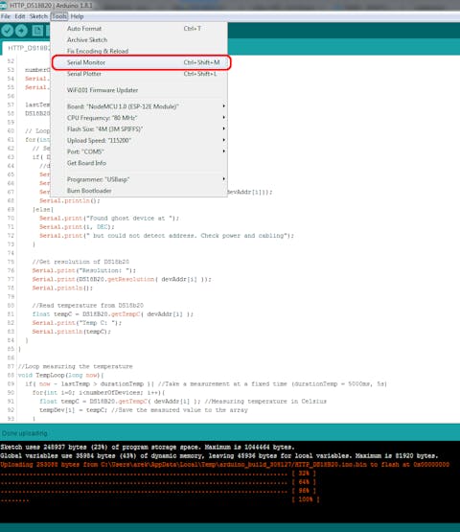The width and height of the screenshot is (460, 532).
Task: Click Serial.print(i, DEC) line
Action: 77,227
